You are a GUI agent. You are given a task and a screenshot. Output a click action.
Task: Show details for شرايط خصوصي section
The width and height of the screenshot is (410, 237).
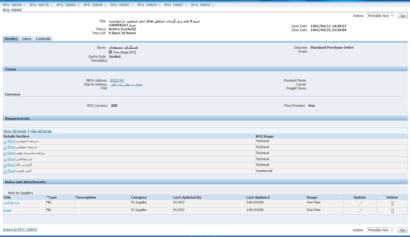11,141
